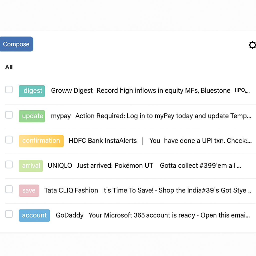This screenshot has width=256, height=256.
Task: Click the blue 'account' label tag
Action: pyautogui.click(x=34, y=215)
